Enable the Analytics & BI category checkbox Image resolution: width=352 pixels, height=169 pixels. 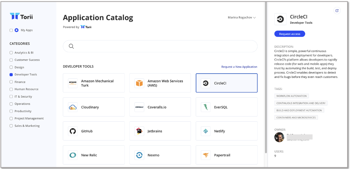(x=11, y=52)
